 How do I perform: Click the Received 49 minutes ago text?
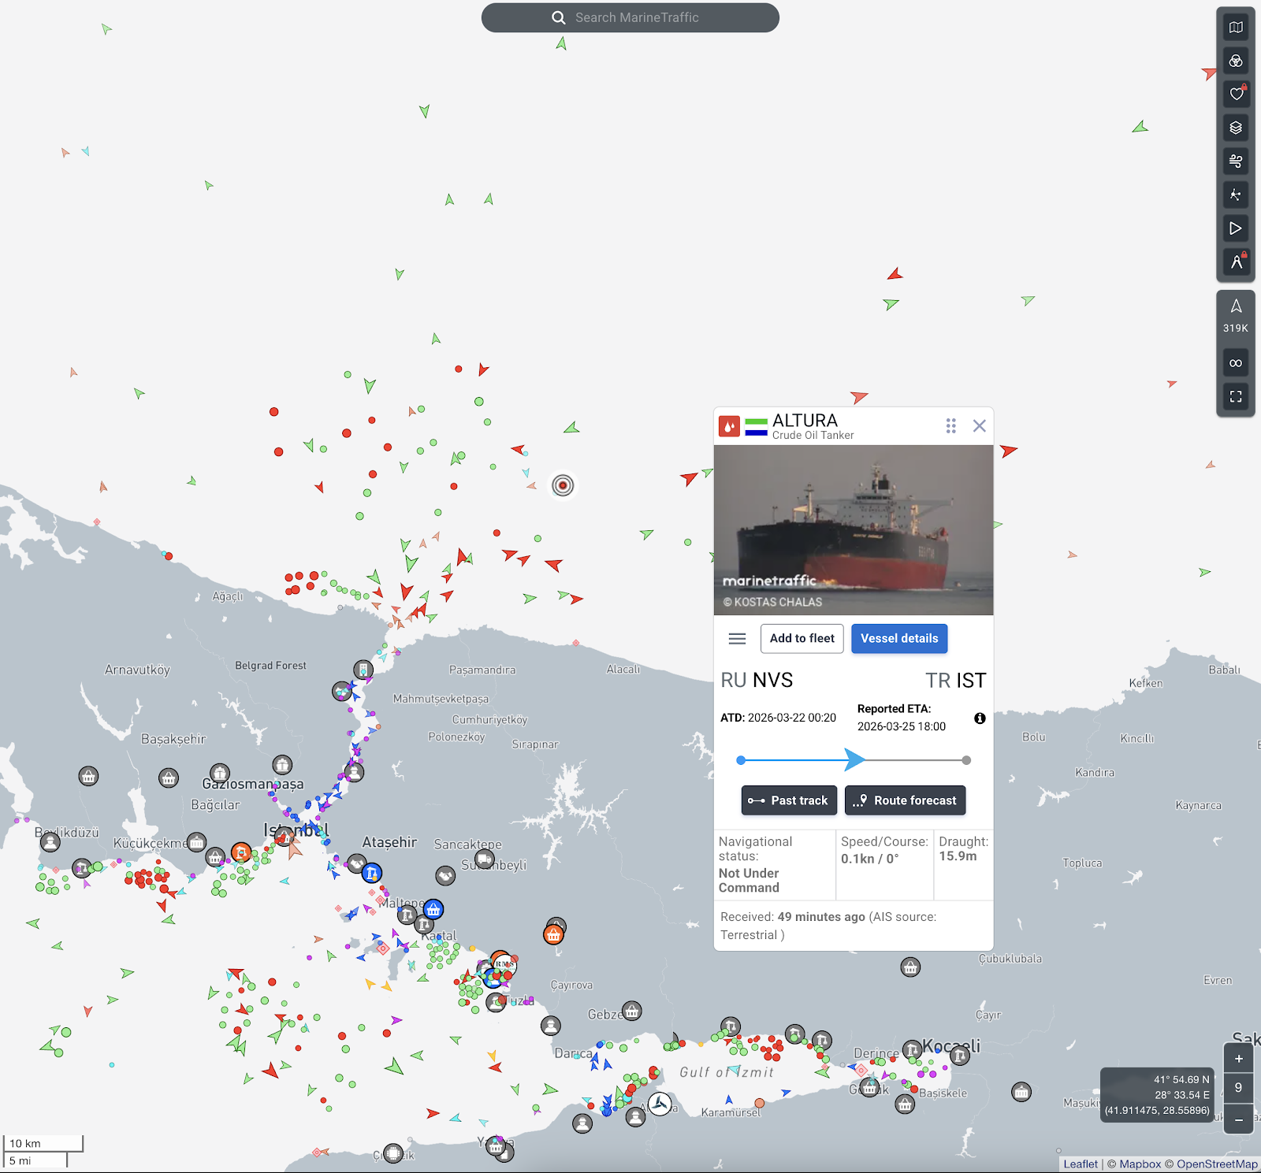tap(828, 926)
